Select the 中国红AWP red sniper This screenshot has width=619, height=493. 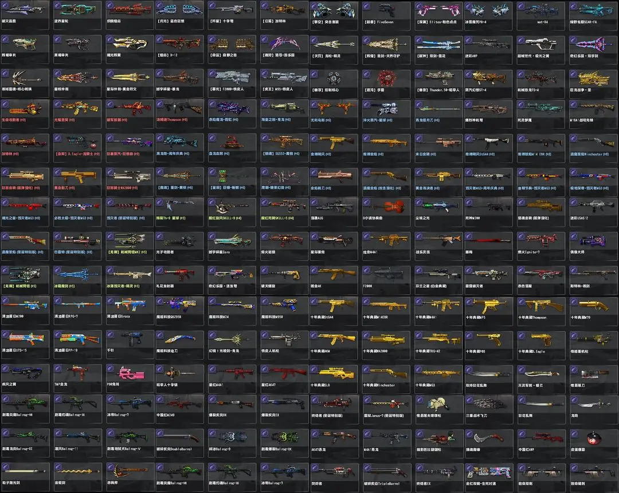tap(541, 443)
